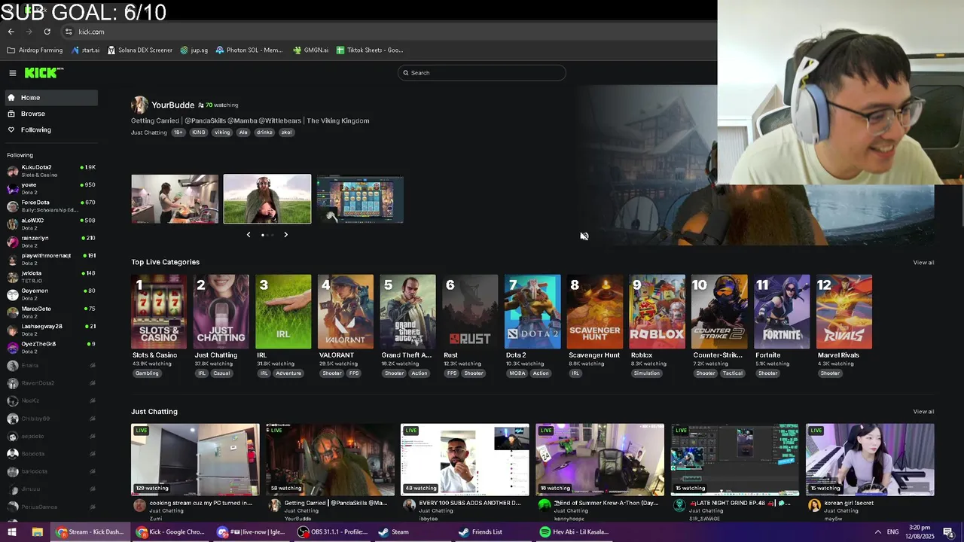The image size is (964, 542).
Task: Unmute the featured stream speaker icon
Action: point(584,236)
